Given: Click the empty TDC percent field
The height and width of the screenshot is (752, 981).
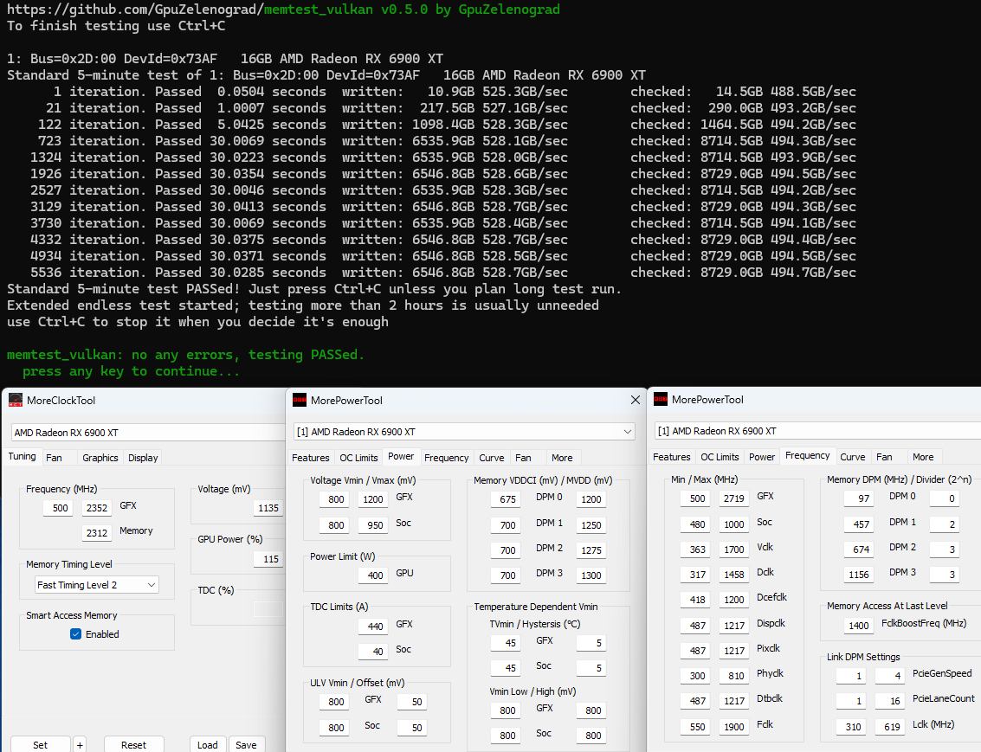Looking at the screenshot, I should 268,609.
